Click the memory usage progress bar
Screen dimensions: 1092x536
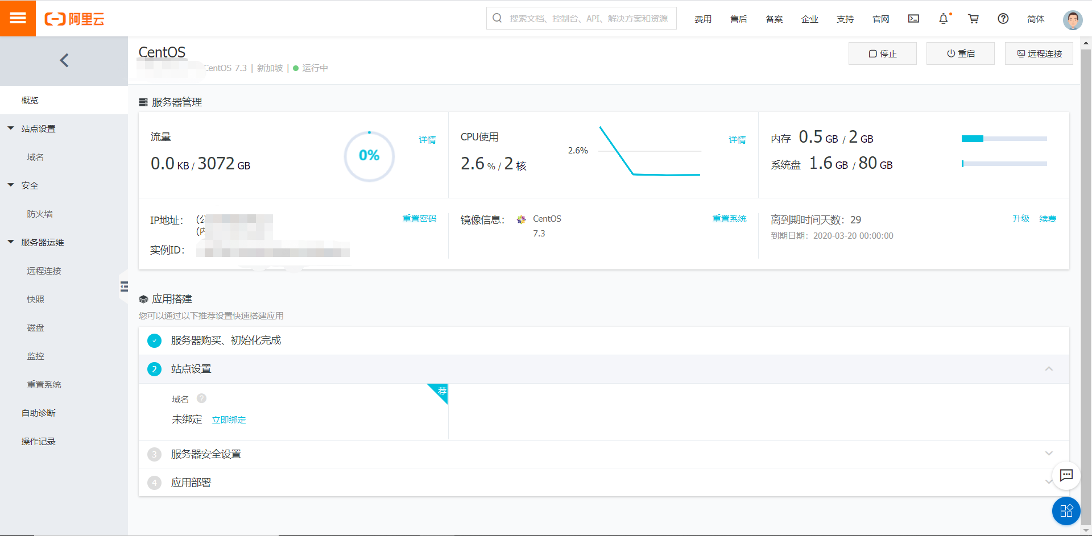1004,139
